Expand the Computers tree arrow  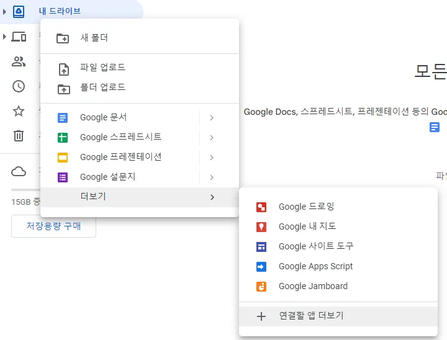[x=4, y=37]
